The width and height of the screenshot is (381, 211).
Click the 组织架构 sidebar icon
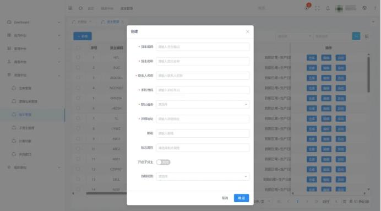click(x=9, y=167)
